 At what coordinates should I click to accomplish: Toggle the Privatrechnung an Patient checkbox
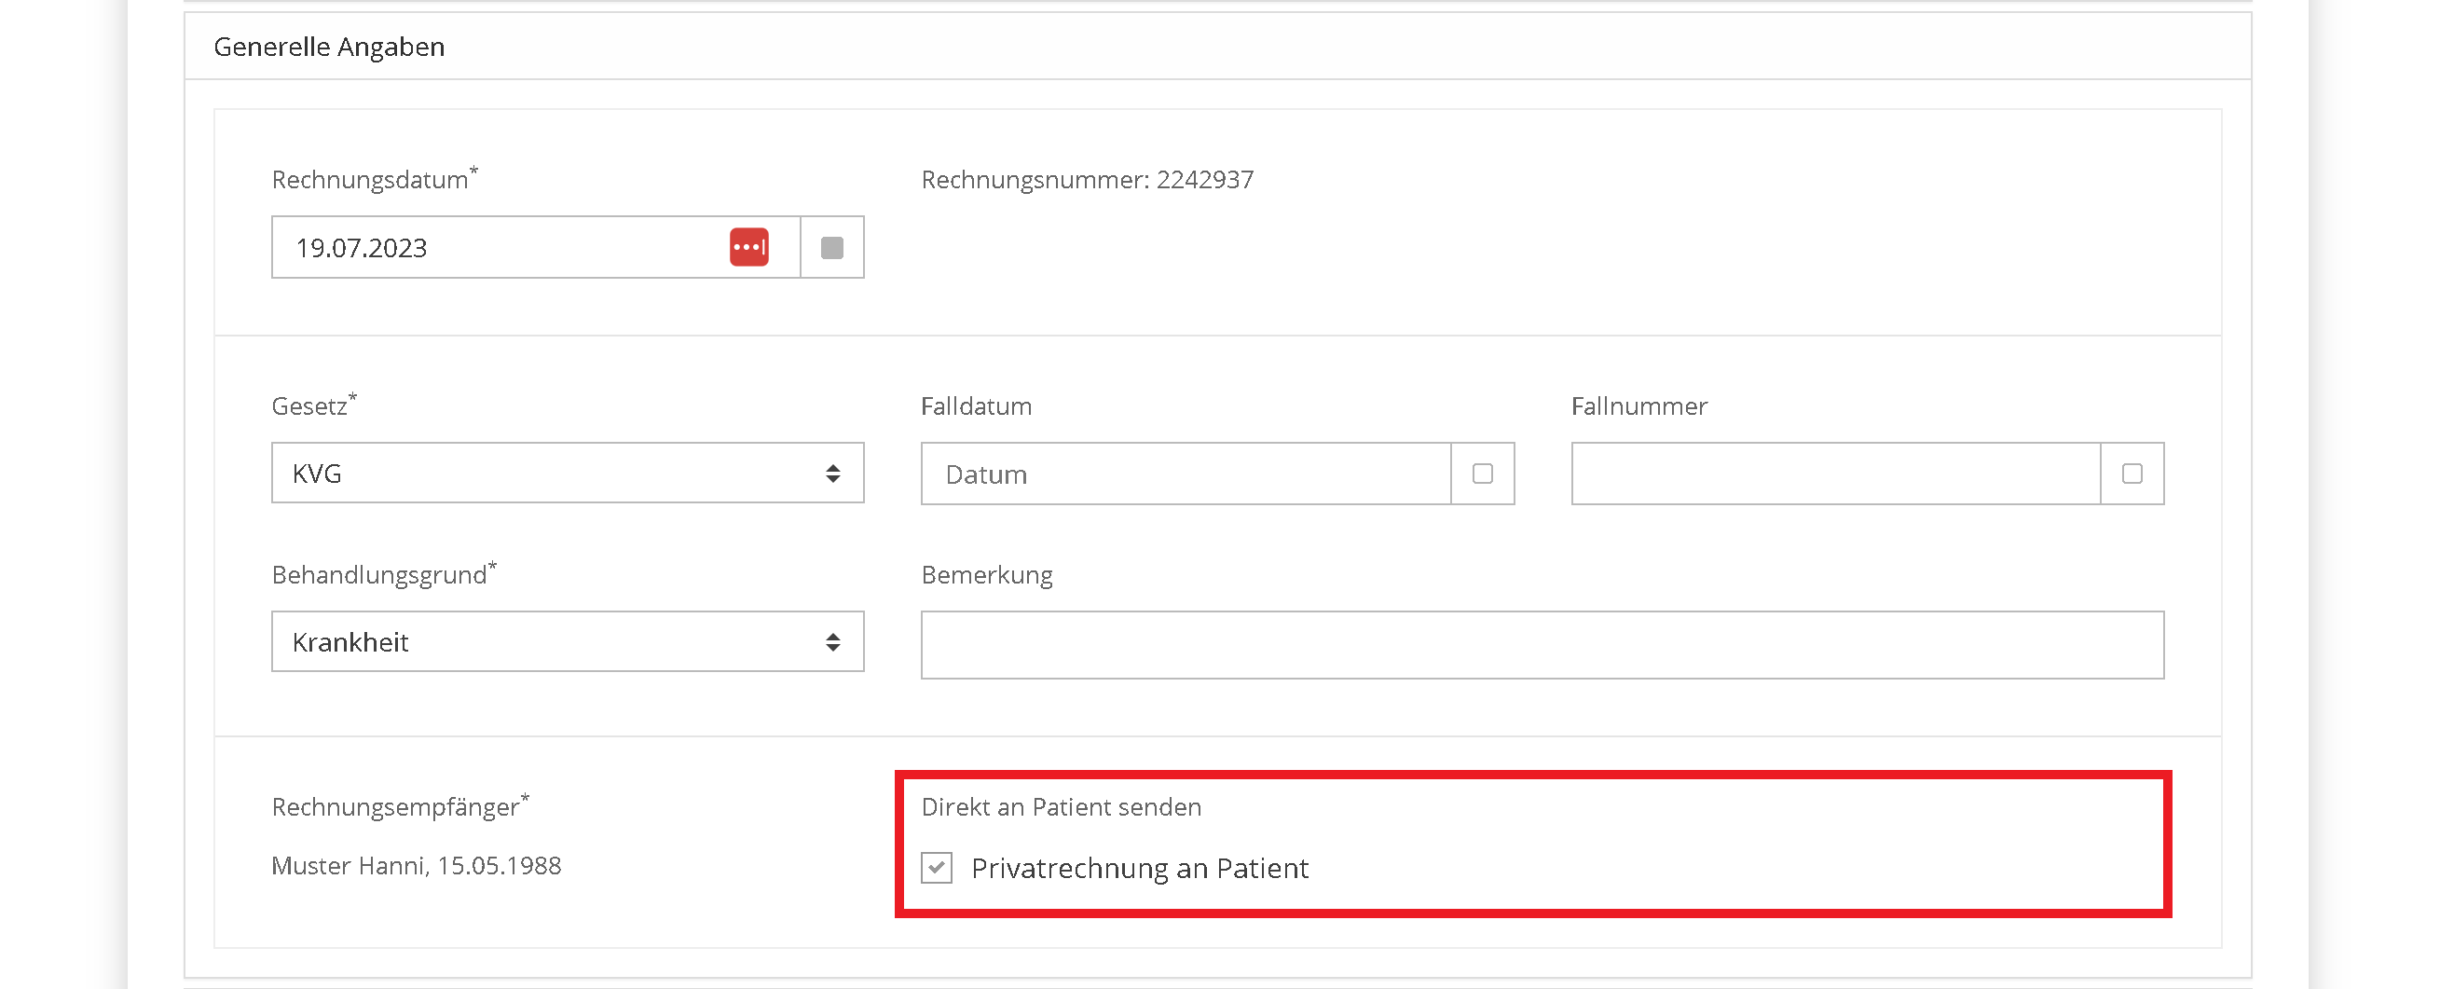(937, 868)
